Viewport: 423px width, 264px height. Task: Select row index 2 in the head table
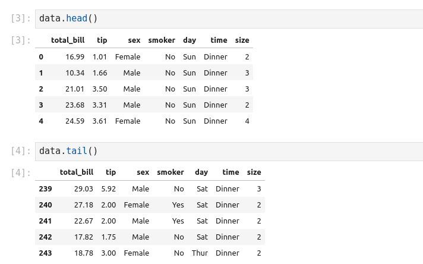[x=41, y=89]
